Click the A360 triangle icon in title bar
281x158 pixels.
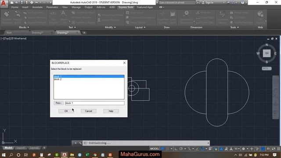[x=233, y=3]
